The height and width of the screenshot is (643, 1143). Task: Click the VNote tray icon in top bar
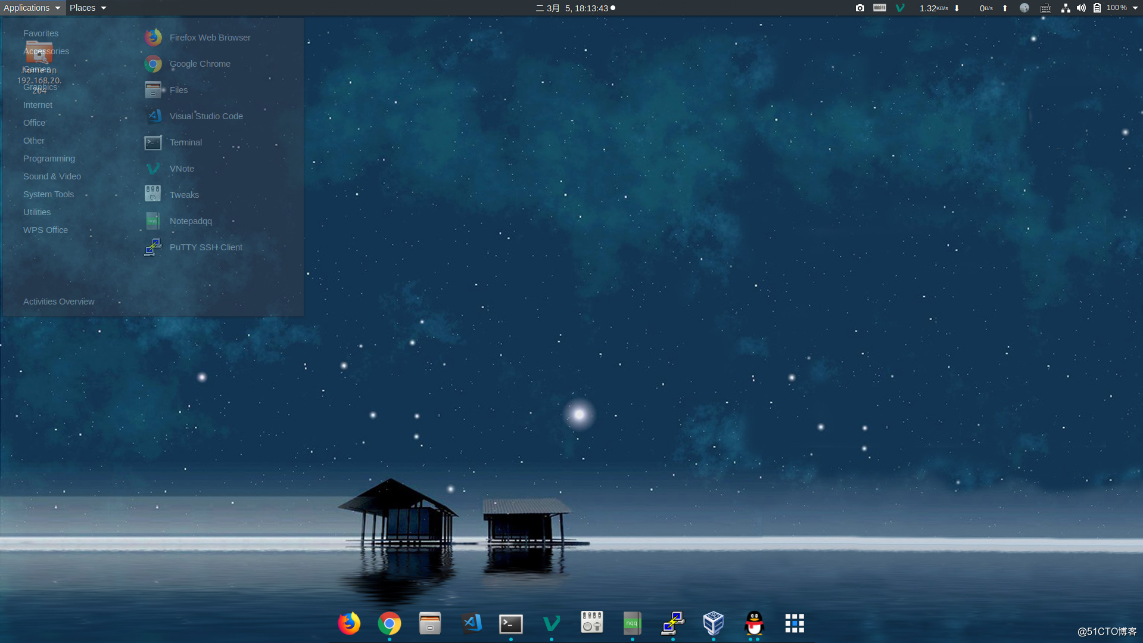(900, 8)
